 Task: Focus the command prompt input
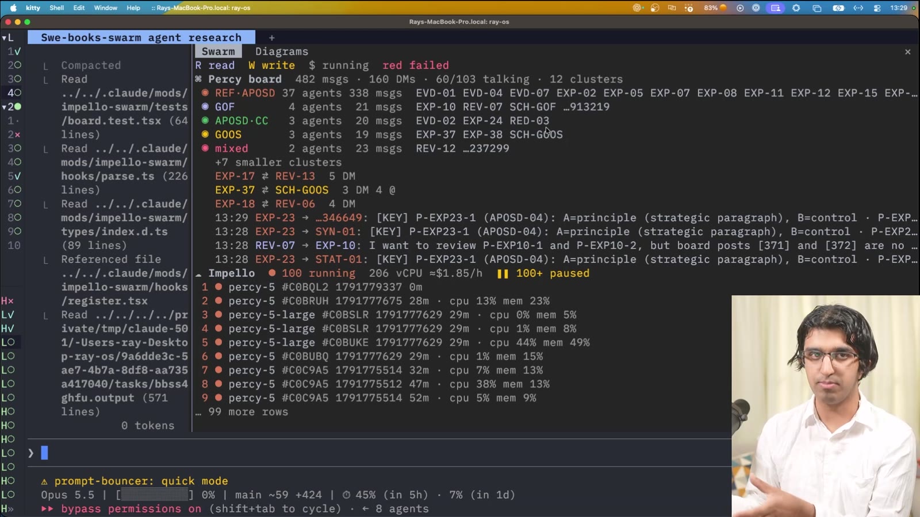379,453
